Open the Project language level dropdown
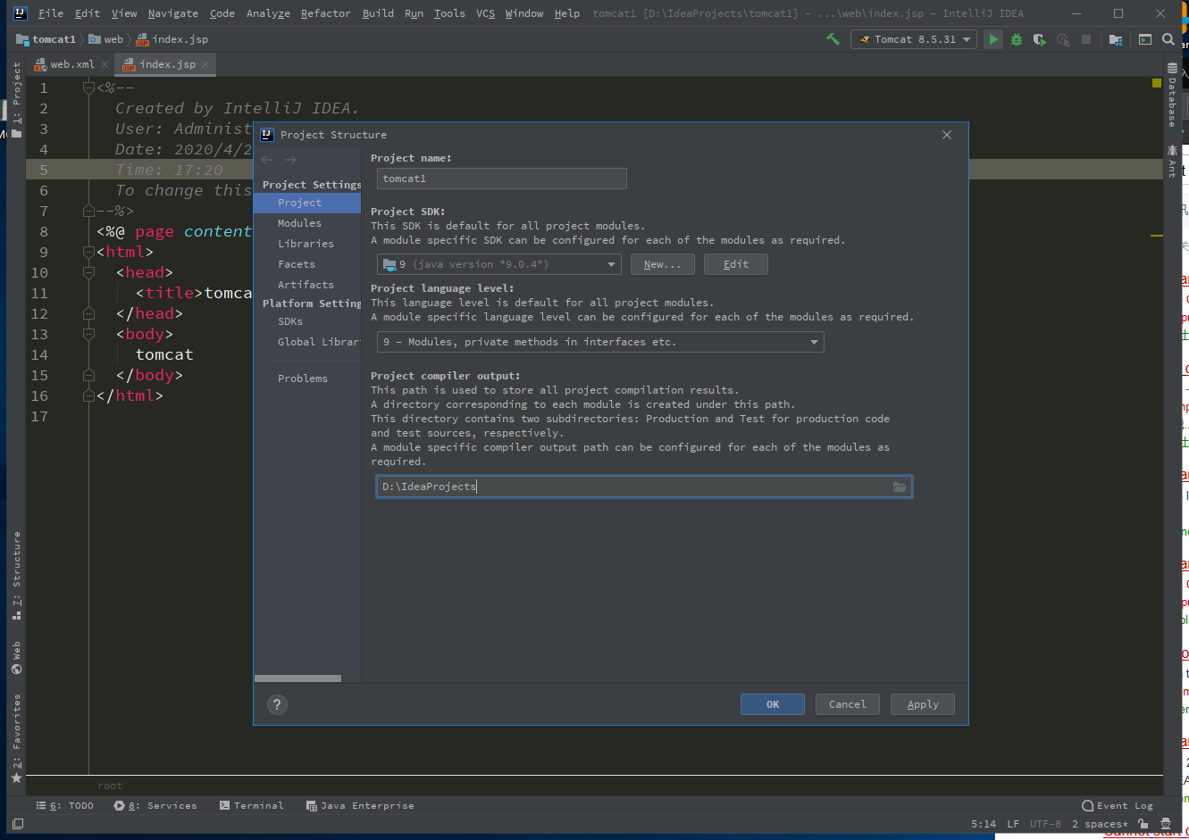1189x840 pixels. (x=600, y=342)
